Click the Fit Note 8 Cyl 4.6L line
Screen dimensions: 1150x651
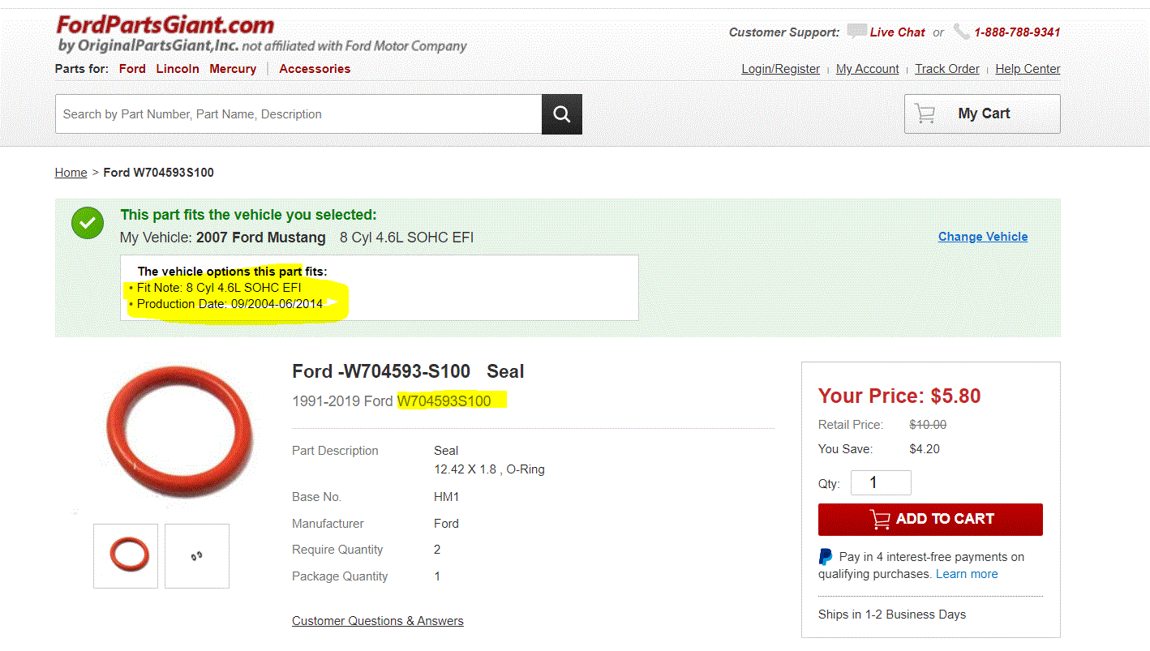tap(219, 288)
